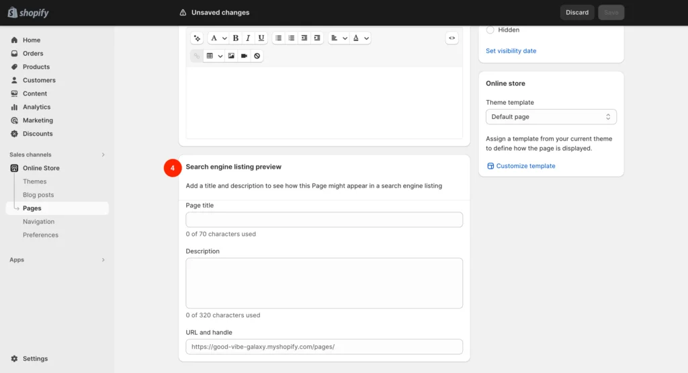Toggle underline formatting in editor
Viewport: 688px width, 373px height.
coord(261,38)
